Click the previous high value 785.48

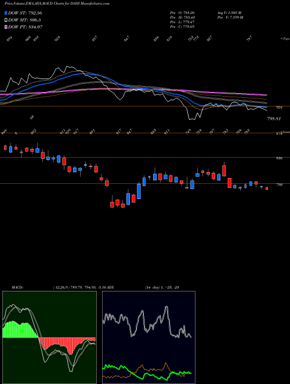click(188, 17)
